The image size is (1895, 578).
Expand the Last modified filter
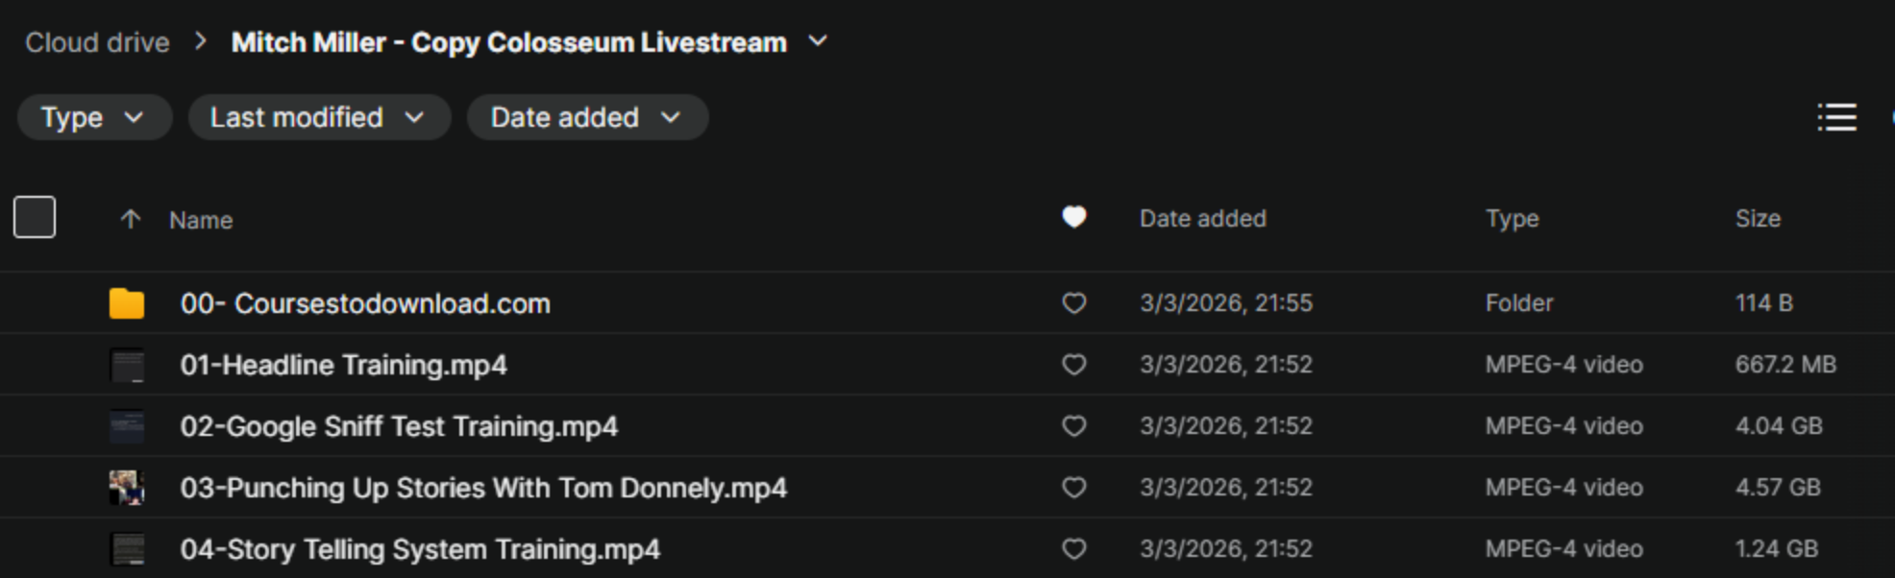(318, 118)
